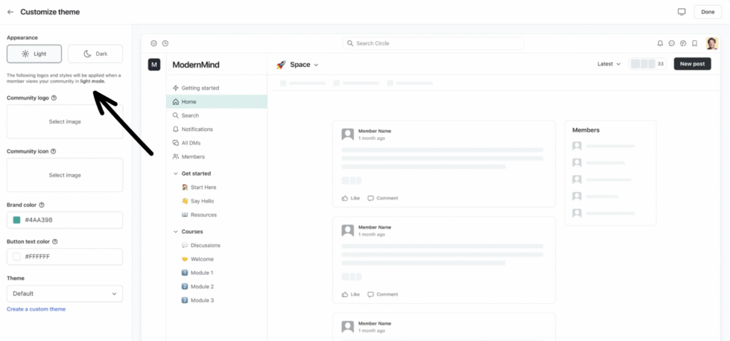Collapse the Get started section
The image size is (730, 341).
tap(176, 173)
